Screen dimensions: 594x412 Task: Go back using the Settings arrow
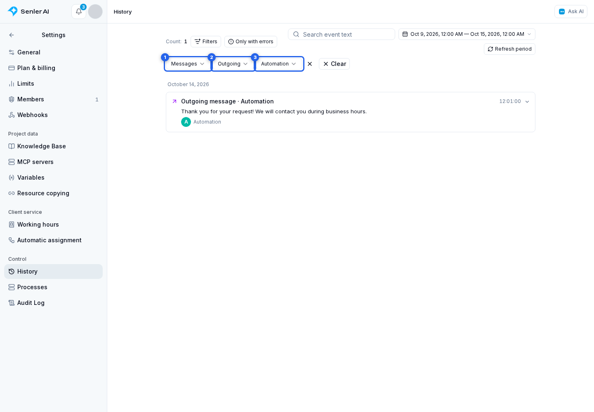(x=12, y=35)
